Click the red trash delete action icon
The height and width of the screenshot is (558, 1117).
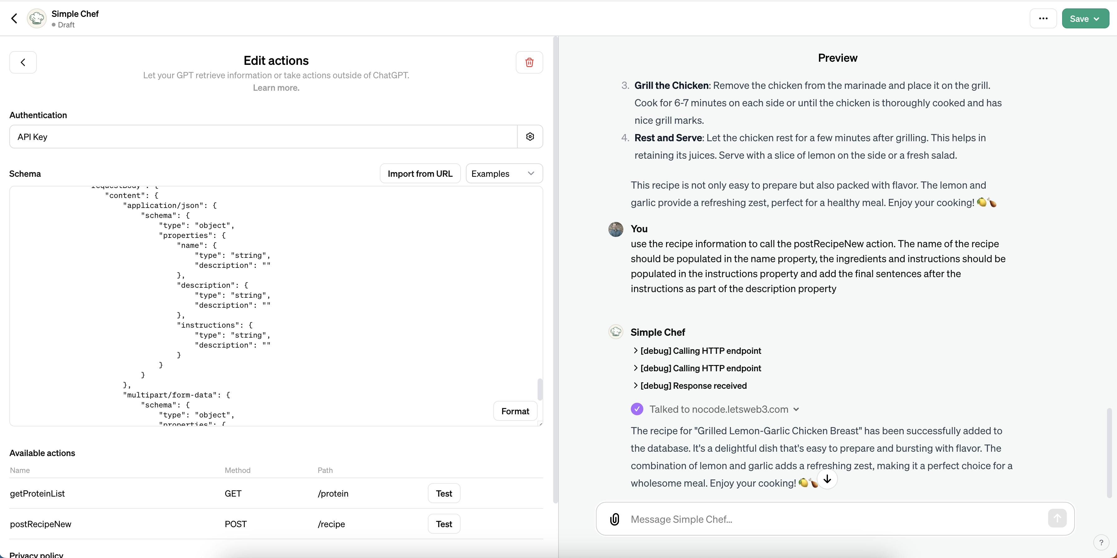point(529,62)
